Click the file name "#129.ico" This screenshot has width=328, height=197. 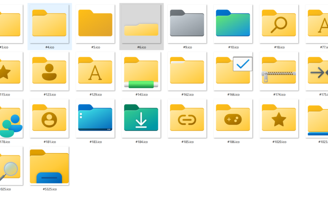96,95
